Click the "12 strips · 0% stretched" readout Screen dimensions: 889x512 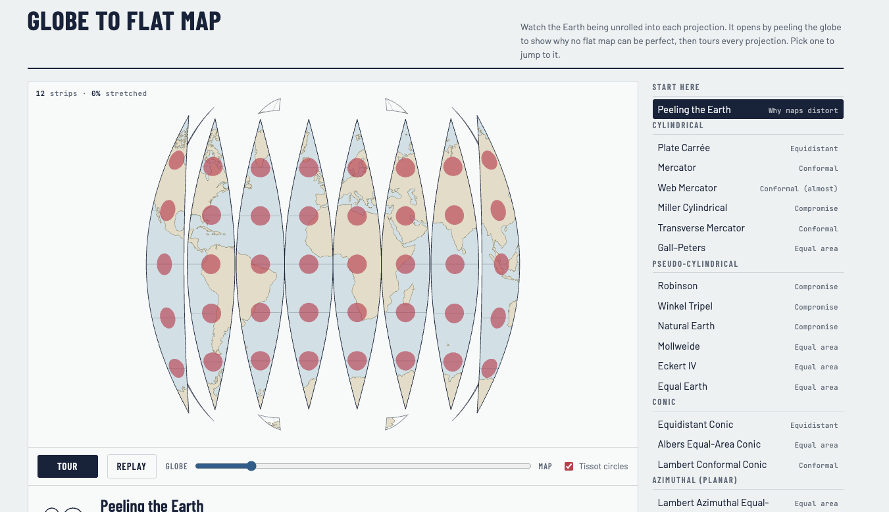pos(91,93)
